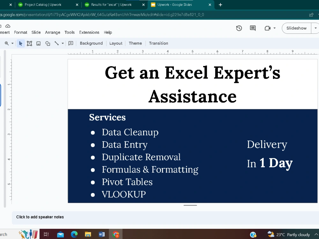The width and height of the screenshot is (319, 239).
Task: Close the Project Catalog tab
Action: pyautogui.click(x=77, y=5)
